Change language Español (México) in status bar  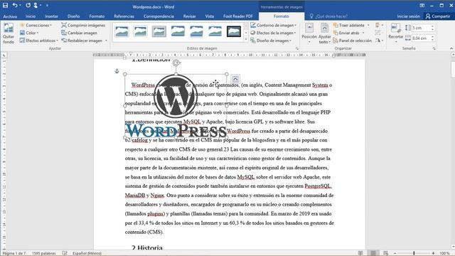pos(87,253)
